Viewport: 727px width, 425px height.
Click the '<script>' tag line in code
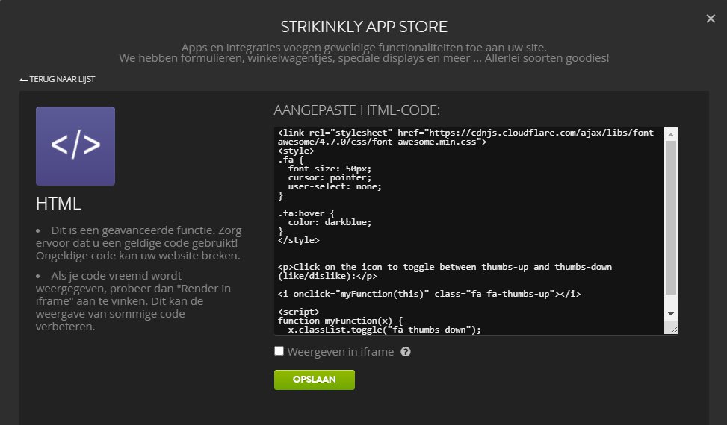[x=299, y=312]
